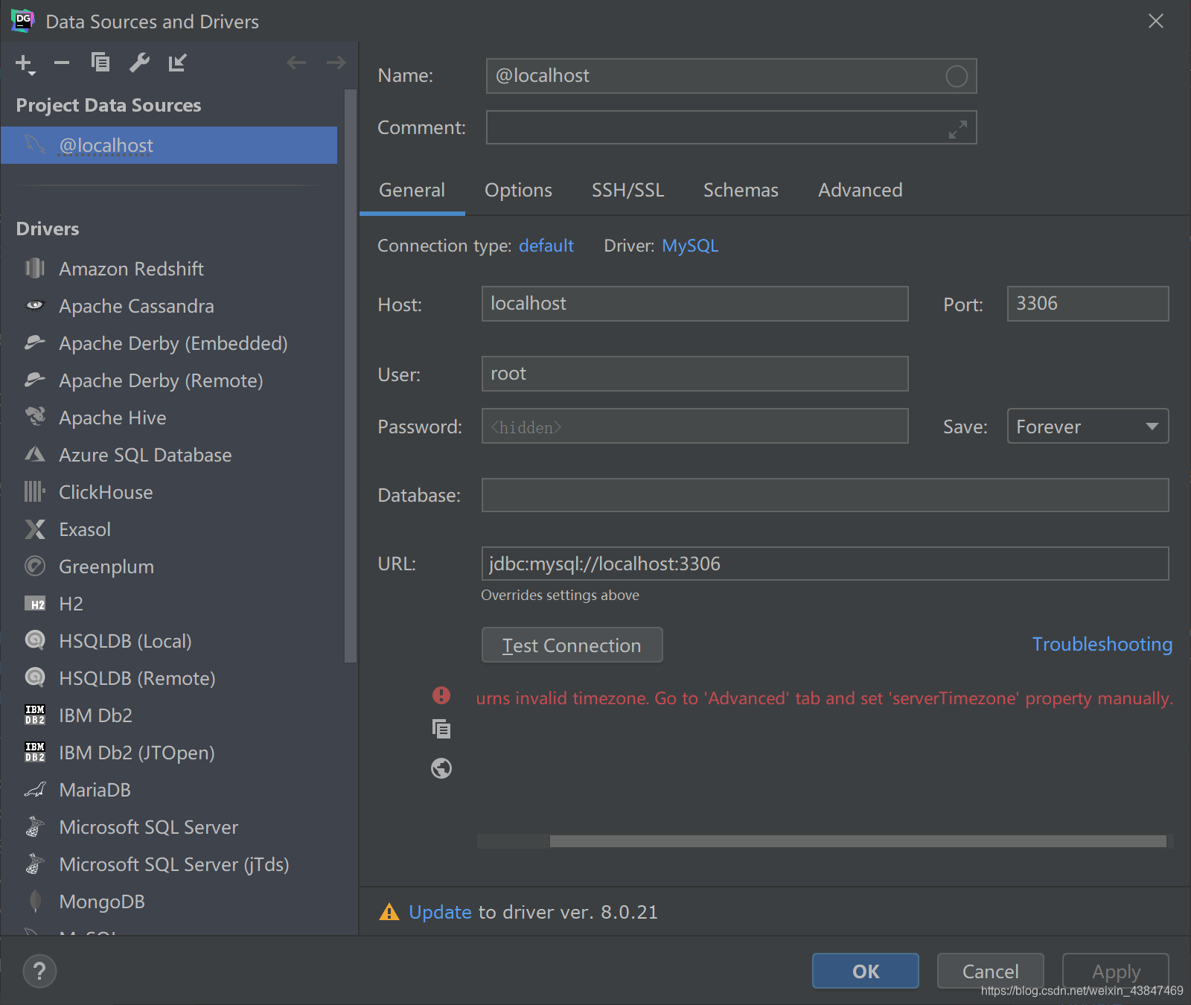This screenshot has height=1005, width=1191.
Task: Click the yellow warning icon near Update
Action: pos(389,912)
